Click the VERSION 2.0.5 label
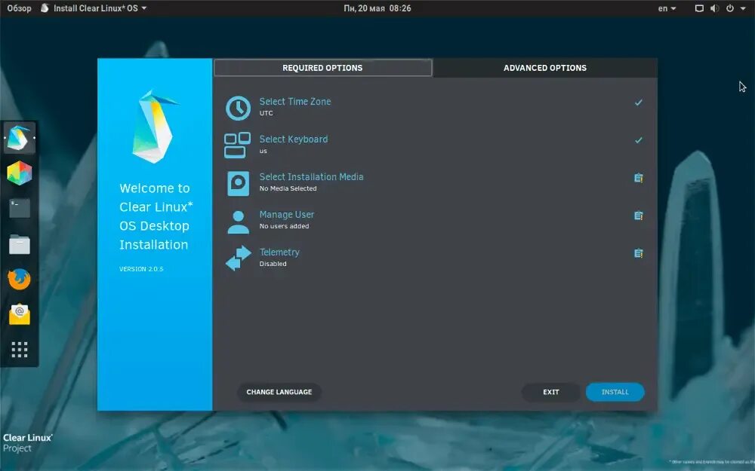The image size is (755, 471). [141, 269]
